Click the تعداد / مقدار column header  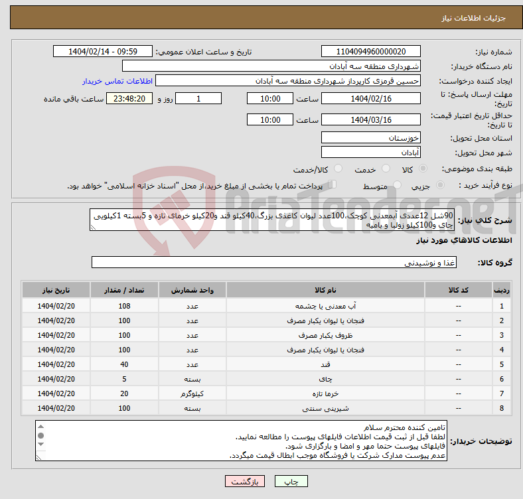tap(124, 290)
